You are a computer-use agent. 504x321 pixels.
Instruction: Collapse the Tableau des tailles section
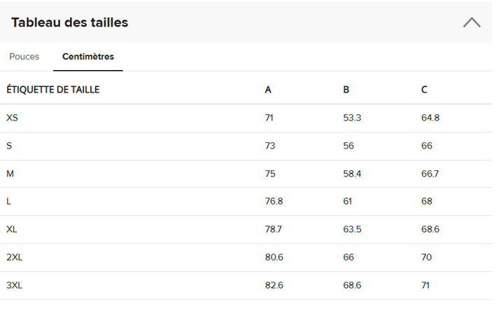click(x=472, y=22)
